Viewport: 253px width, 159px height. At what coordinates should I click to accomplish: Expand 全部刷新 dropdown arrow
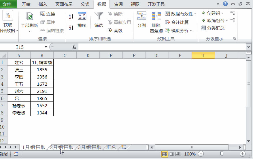[29, 31]
